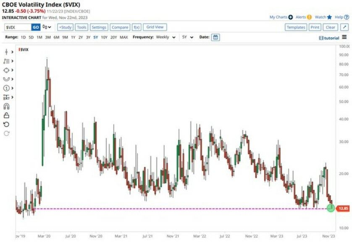
Task: Click the Help link text
Action: click(339, 17)
